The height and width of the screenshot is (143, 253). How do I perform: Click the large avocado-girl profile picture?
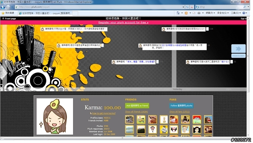(x=55, y=117)
